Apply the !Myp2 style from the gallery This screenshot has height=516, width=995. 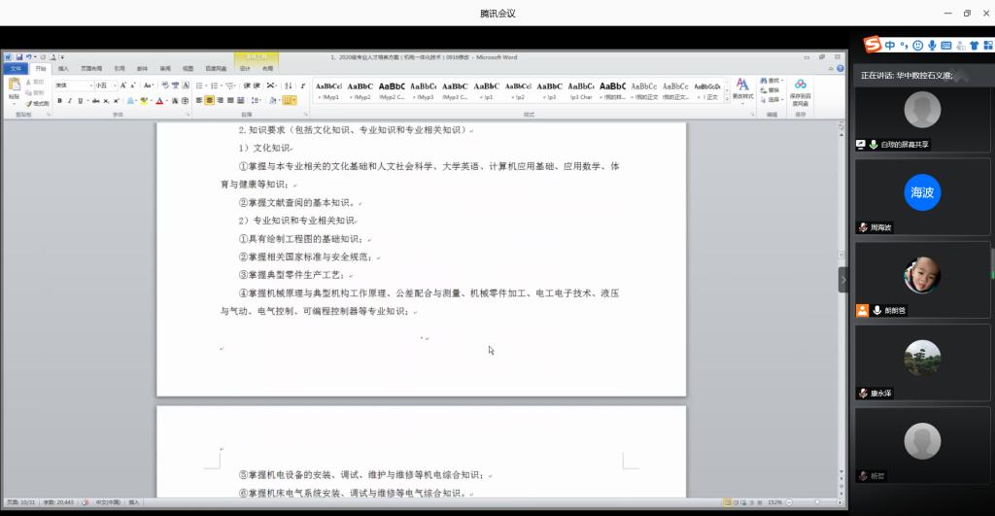[360, 90]
